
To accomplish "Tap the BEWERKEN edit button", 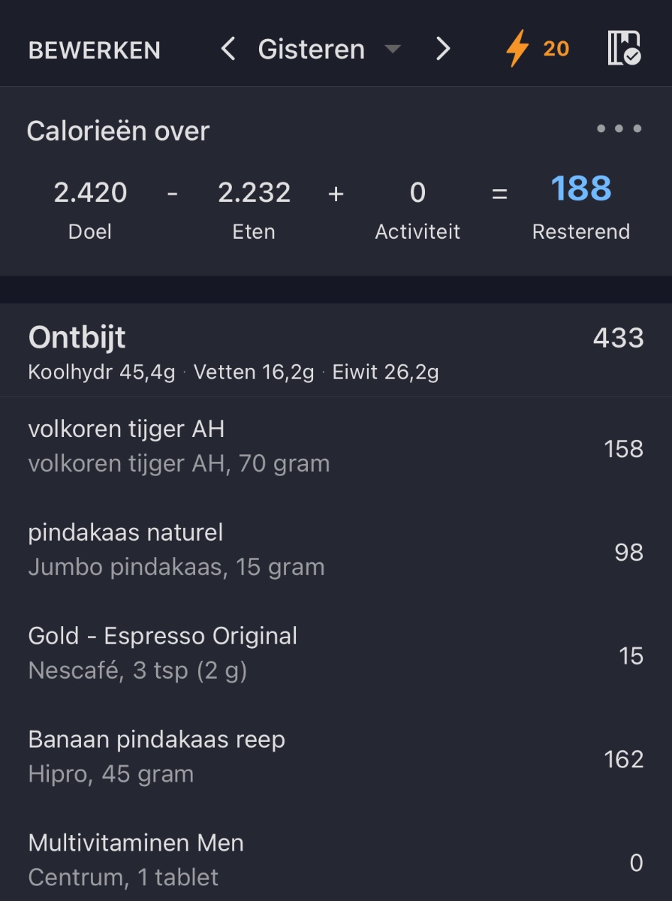I will click(x=95, y=50).
